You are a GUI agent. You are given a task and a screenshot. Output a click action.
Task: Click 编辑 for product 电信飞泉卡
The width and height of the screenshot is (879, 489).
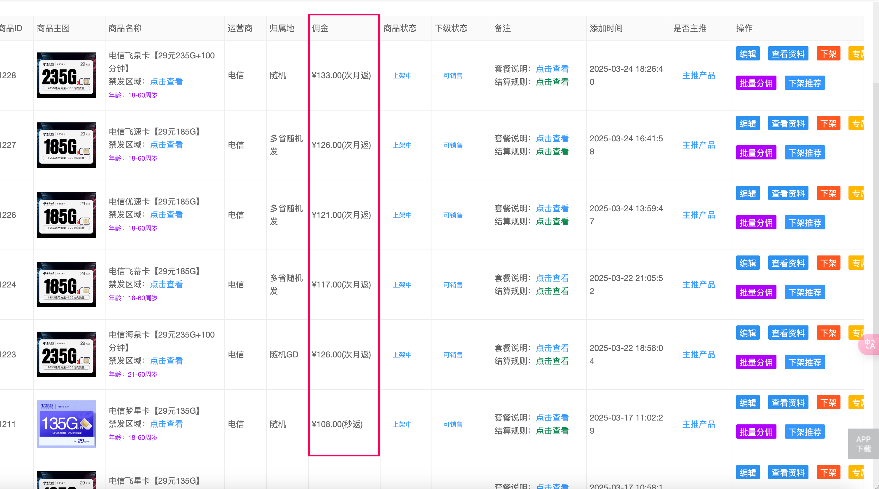(x=748, y=54)
